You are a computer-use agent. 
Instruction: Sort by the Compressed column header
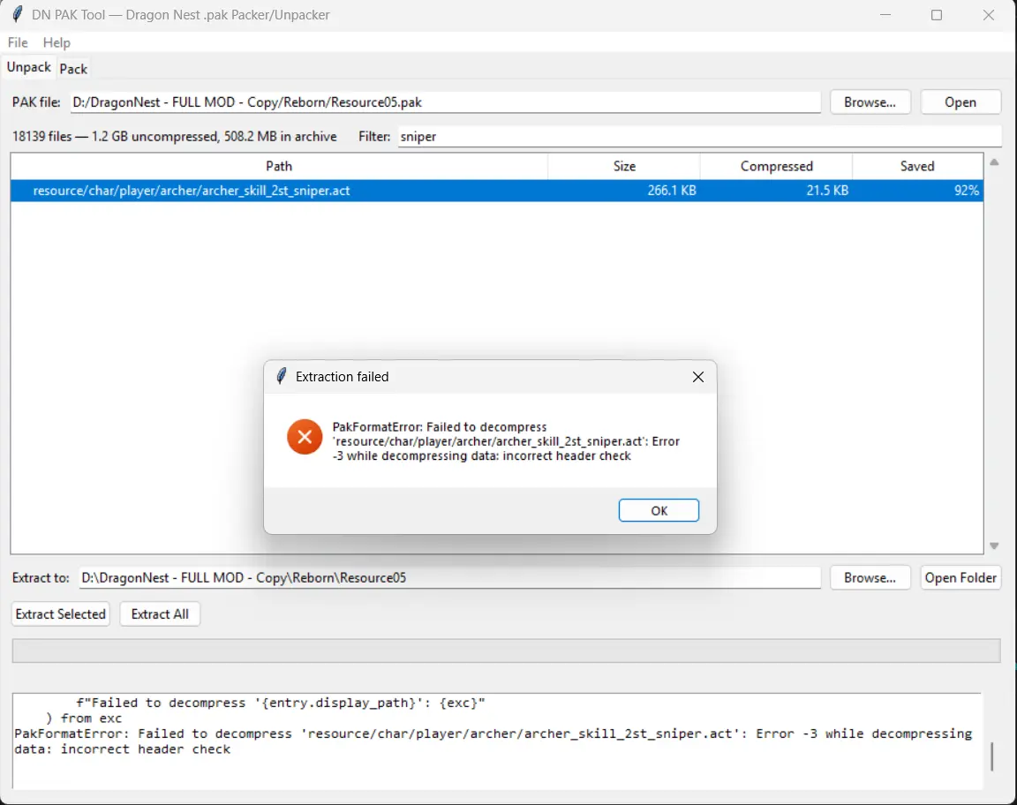(776, 166)
